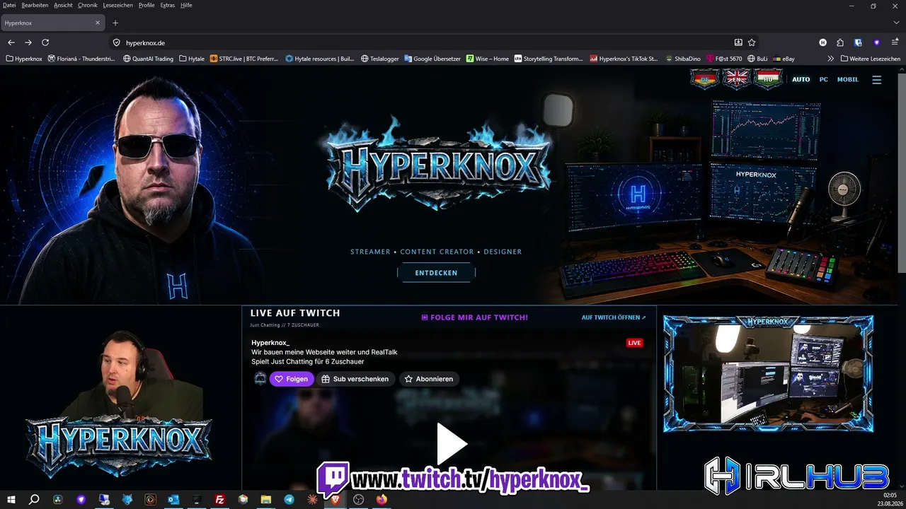Open the STRC.live bookmark

244,59
